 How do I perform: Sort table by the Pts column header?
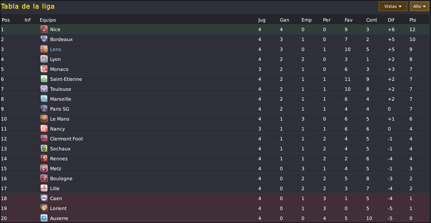[412, 20]
